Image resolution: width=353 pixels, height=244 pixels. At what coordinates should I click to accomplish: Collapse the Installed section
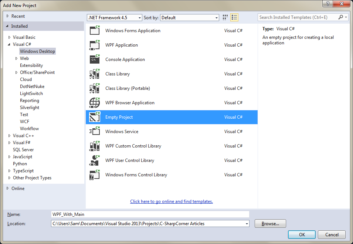[7, 26]
